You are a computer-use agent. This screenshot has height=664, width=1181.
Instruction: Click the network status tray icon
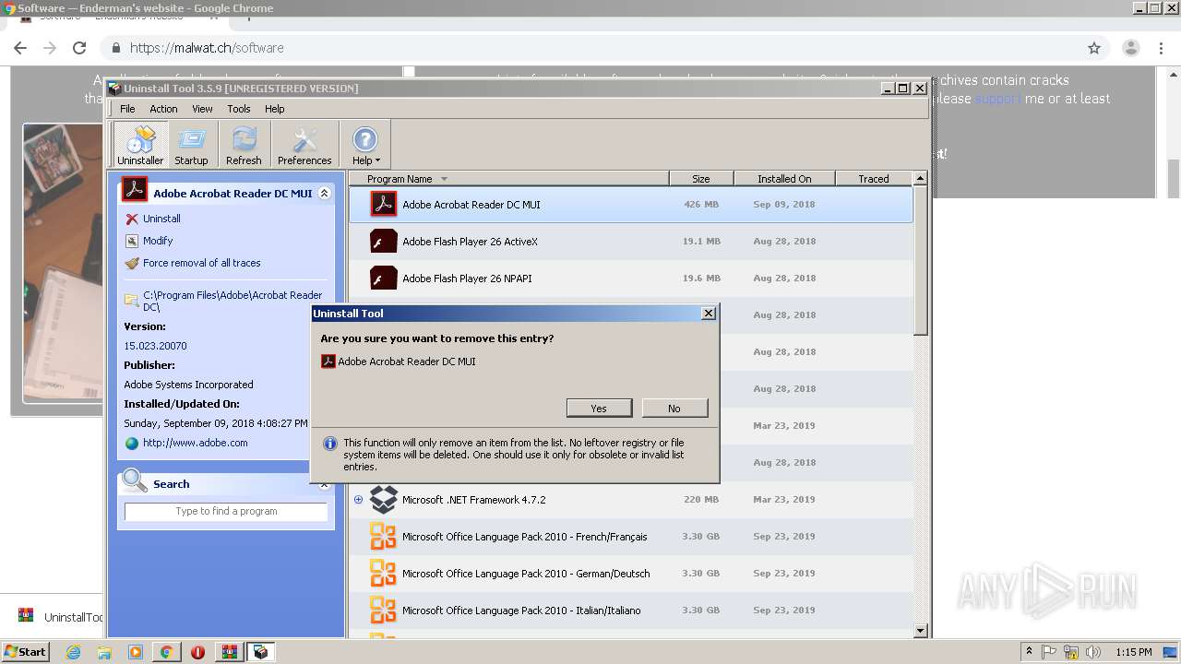click(1072, 652)
